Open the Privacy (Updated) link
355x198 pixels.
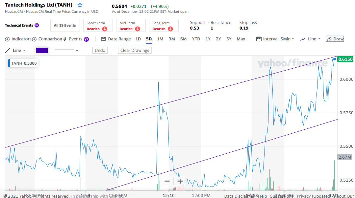(314, 196)
